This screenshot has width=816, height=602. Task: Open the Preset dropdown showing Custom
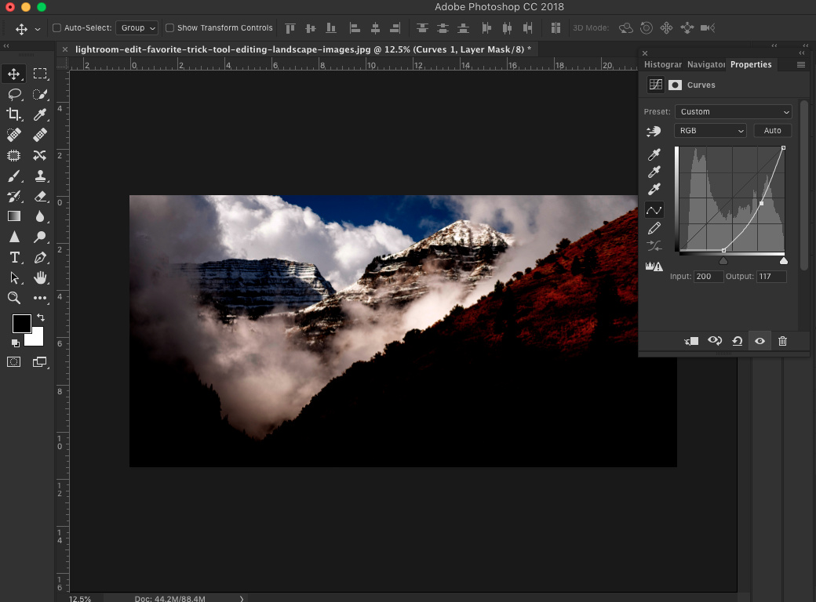pyautogui.click(x=733, y=112)
